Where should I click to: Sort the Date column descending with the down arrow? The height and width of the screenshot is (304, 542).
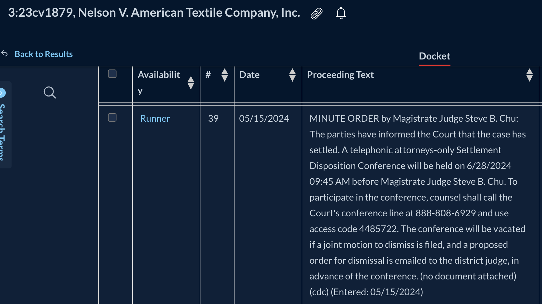pyautogui.click(x=292, y=79)
